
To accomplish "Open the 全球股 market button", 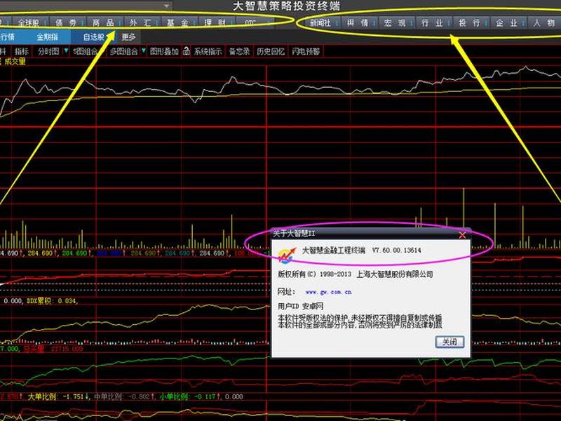I will (29, 23).
